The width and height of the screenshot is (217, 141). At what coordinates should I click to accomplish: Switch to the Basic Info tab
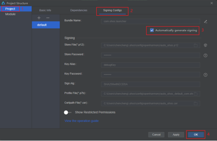coord(45,10)
